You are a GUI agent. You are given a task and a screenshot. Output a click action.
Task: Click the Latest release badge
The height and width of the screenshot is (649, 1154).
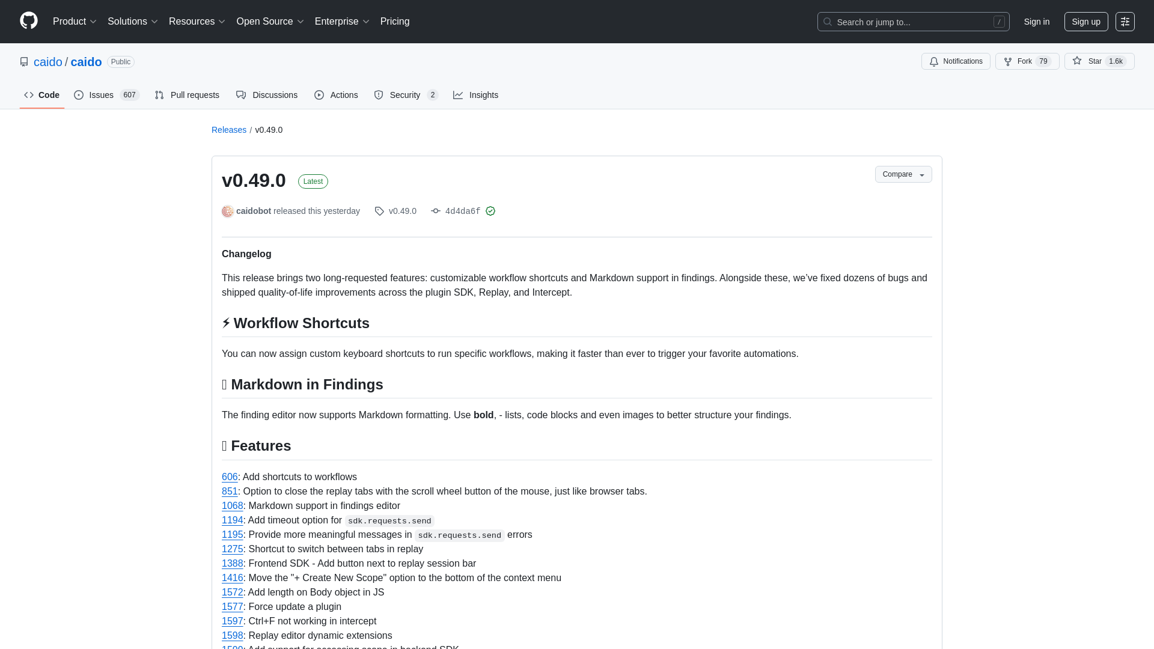[x=313, y=181]
